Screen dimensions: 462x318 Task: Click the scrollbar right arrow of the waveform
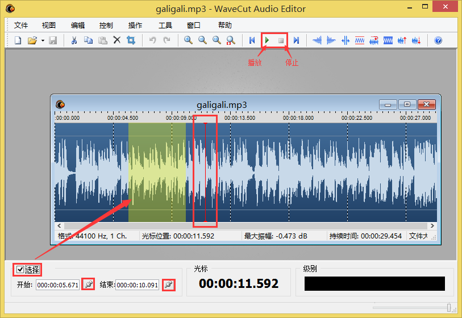[x=432, y=226]
